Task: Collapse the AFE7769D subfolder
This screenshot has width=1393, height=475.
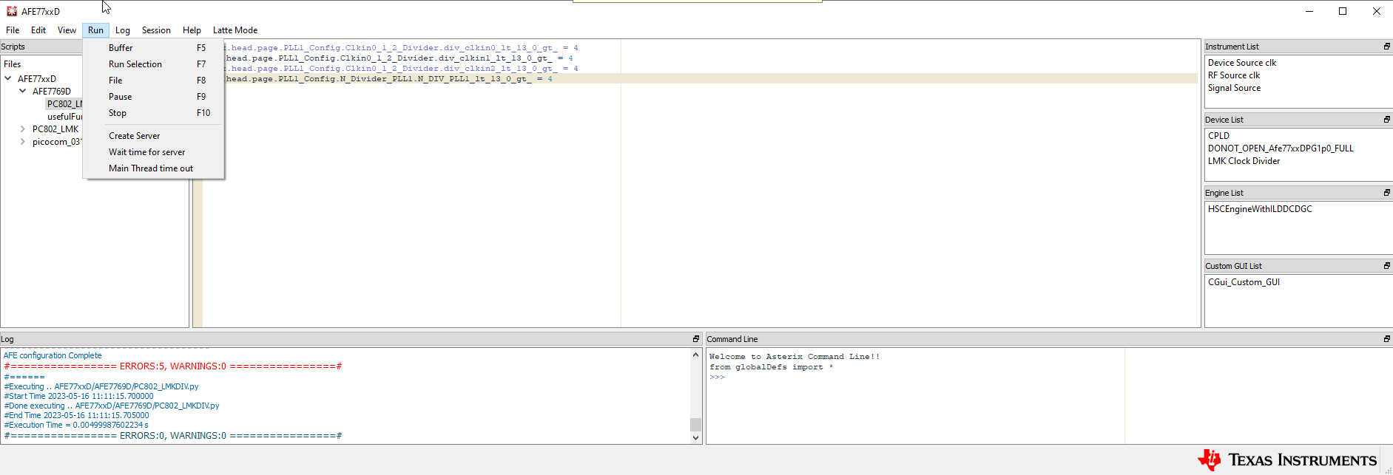Action: (23, 91)
